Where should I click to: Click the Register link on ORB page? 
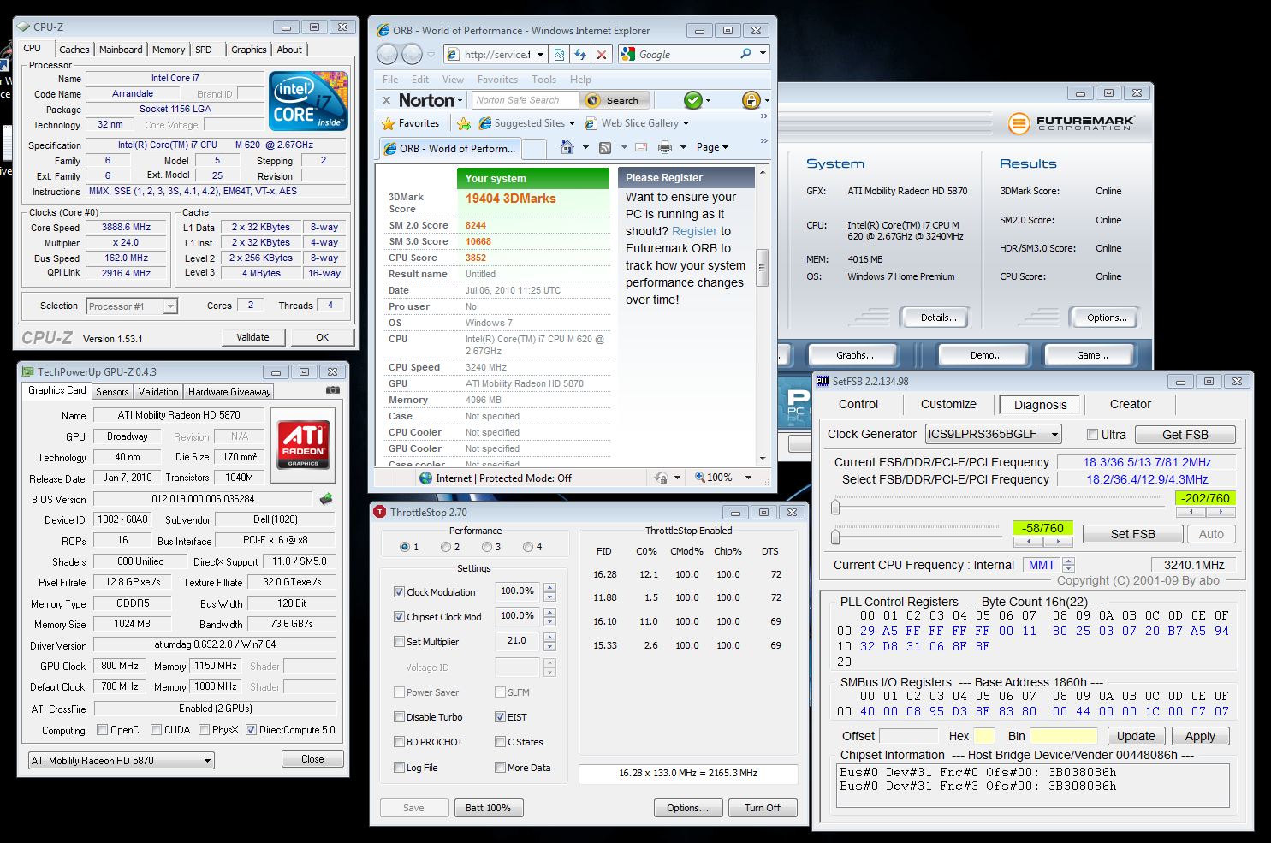(694, 231)
